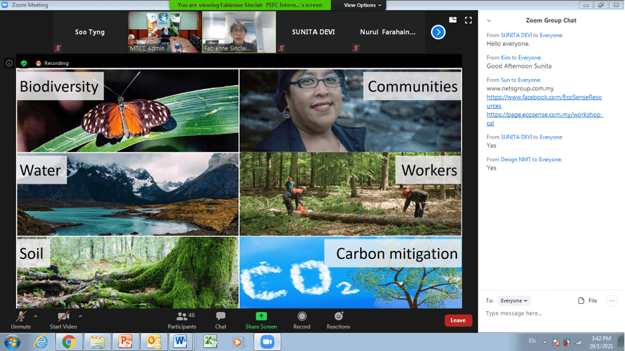Show next participants with blue arrow
This screenshot has height=351, width=625.
click(438, 32)
